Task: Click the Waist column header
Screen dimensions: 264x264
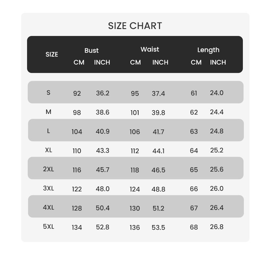Action: pos(150,49)
